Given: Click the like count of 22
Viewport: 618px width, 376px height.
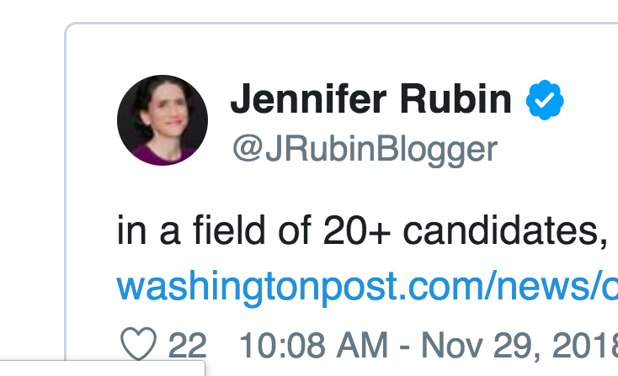Looking at the screenshot, I should coord(187,345).
